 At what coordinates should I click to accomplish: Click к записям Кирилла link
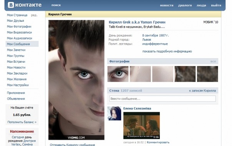(x=202, y=91)
